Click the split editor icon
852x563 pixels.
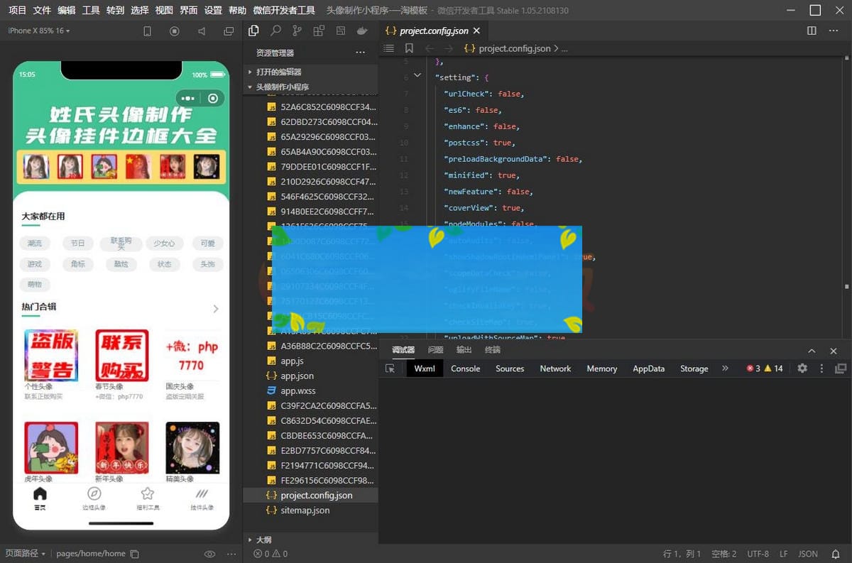tap(812, 31)
